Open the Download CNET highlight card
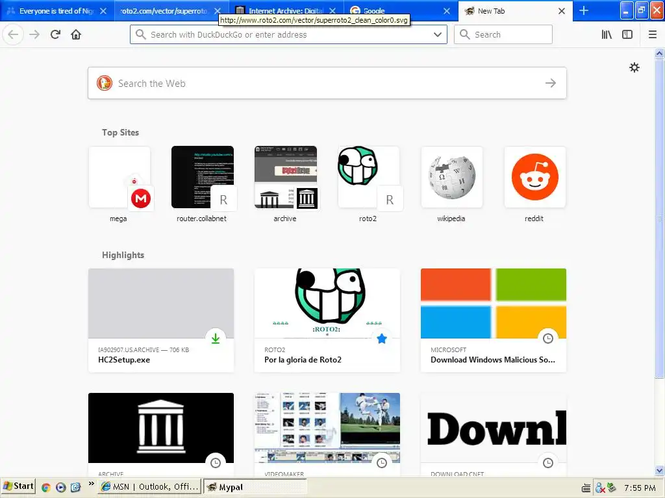The height and width of the screenshot is (498, 665). point(494,434)
